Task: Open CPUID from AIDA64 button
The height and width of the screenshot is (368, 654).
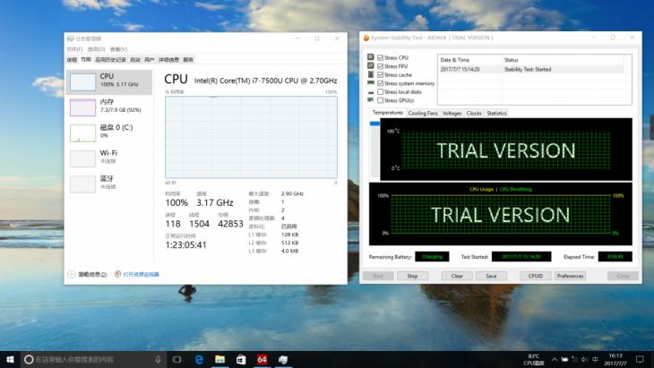Action: [x=535, y=276]
